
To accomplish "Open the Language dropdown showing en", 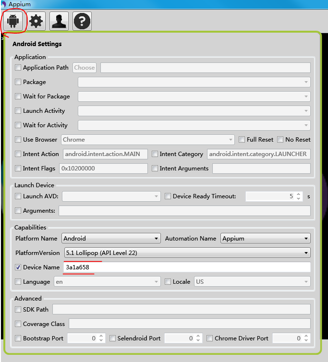I will (x=107, y=282).
